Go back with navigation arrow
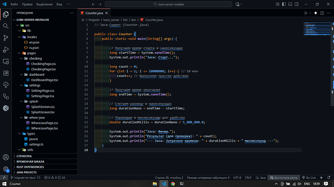This screenshot has width=334, height=187. point(93,4)
